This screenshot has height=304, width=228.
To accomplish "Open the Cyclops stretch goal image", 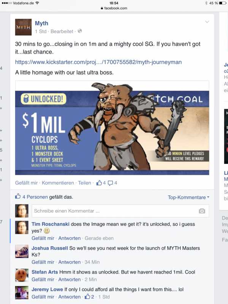I will (x=112, y=128).
